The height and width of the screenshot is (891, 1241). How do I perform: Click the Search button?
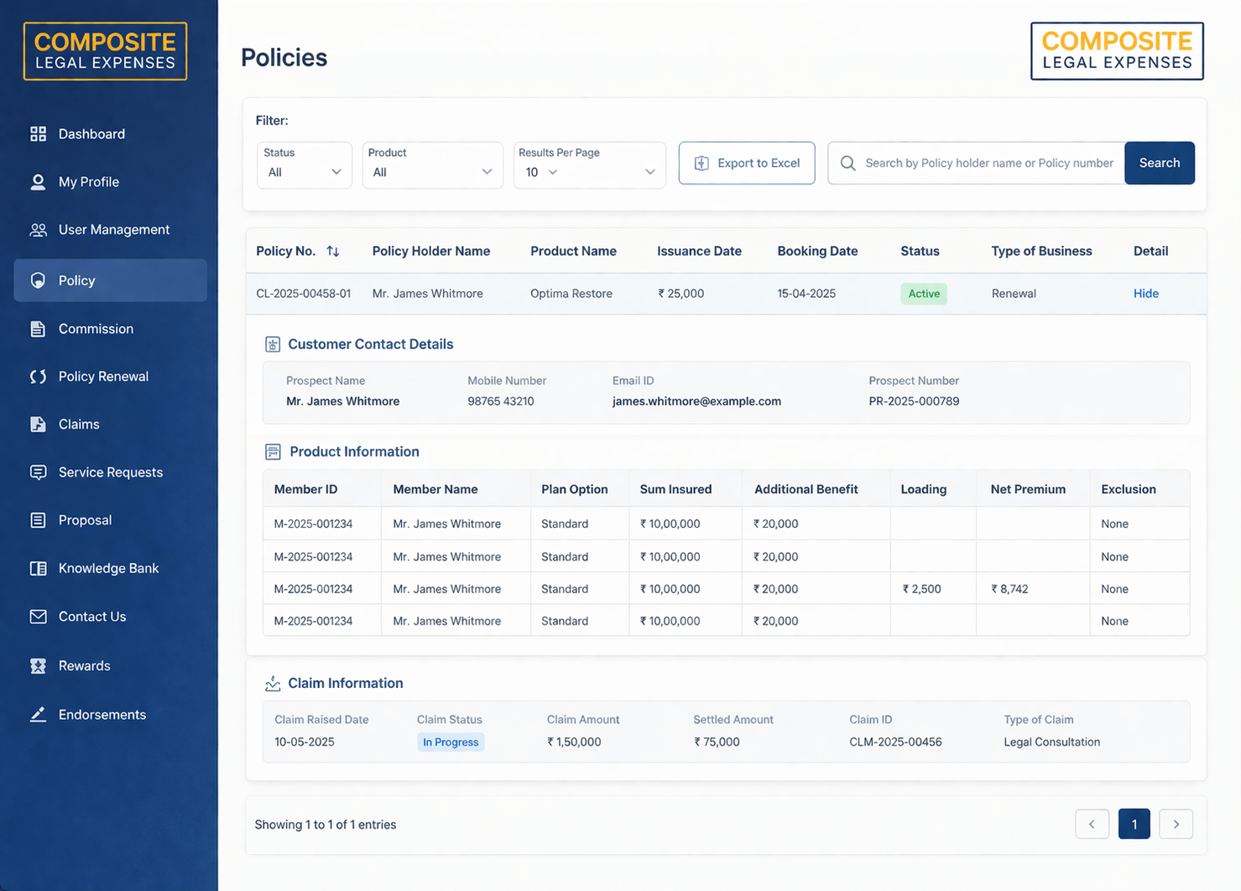pos(1159,163)
